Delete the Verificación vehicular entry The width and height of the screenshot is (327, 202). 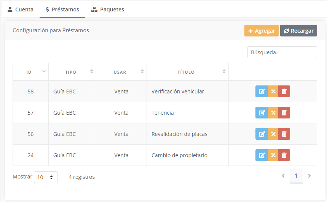coord(284,92)
